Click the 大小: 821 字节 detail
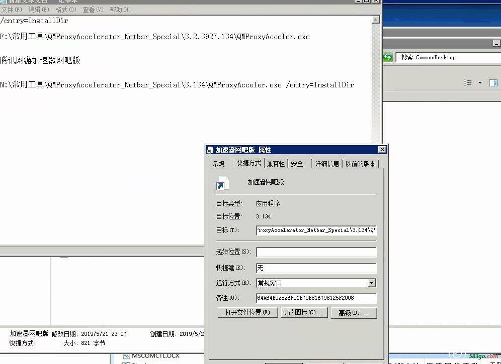 (x=84, y=343)
